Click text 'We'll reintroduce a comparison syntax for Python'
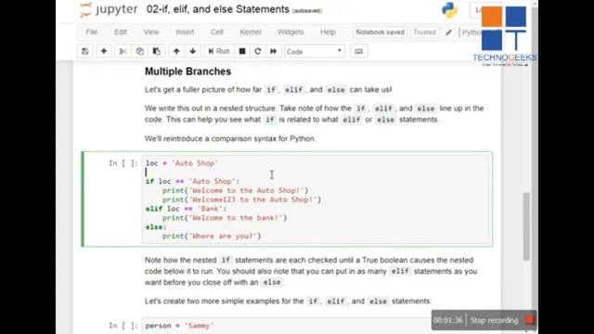This screenshot has height=334, width=594. (229, 138)
